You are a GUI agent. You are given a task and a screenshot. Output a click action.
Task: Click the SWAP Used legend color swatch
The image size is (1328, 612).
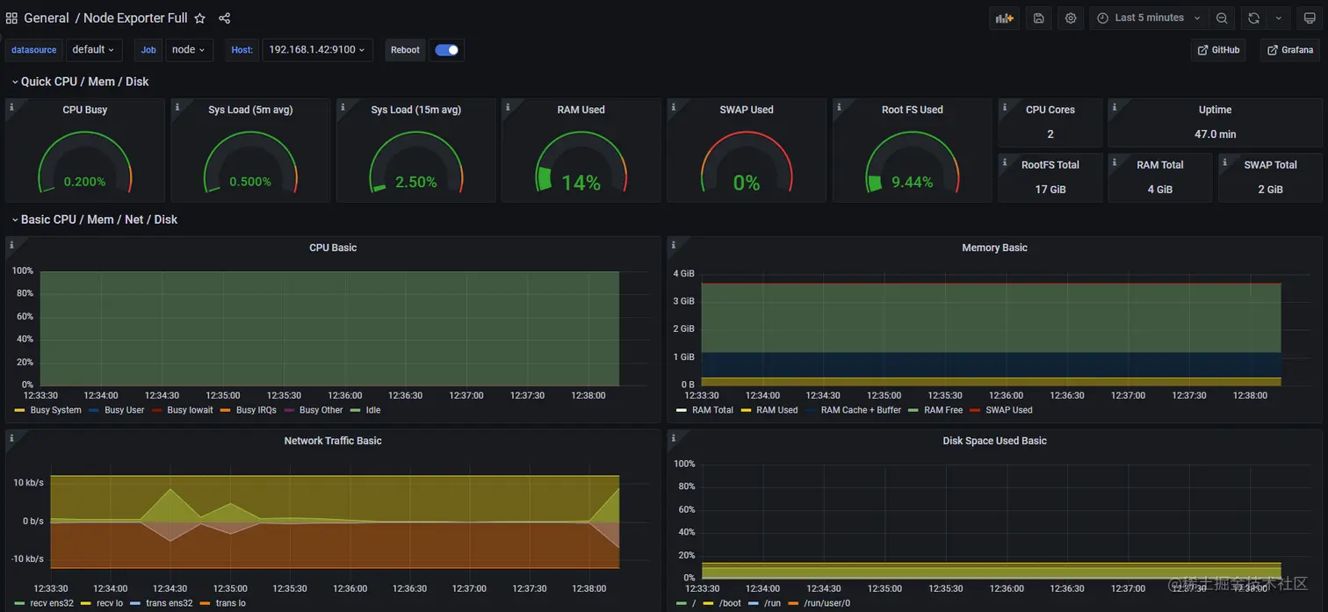click(x=974, y=410)
